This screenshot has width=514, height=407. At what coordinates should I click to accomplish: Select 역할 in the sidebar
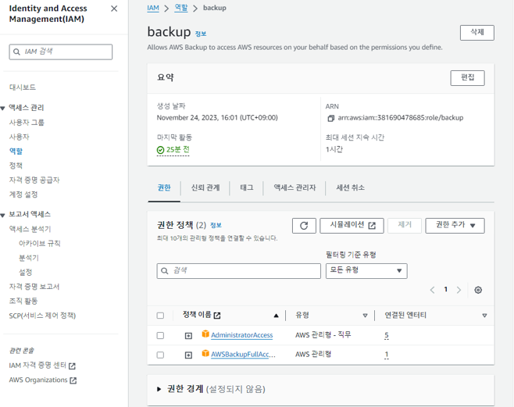16,151
